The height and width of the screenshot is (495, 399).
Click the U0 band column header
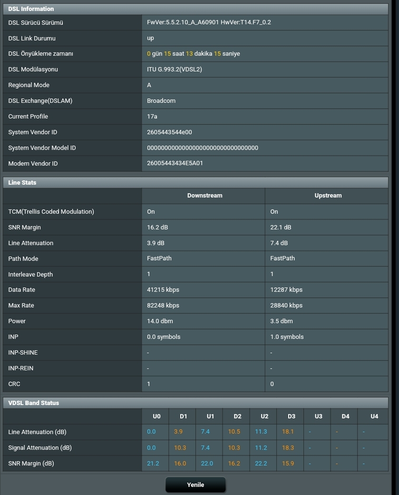tap(156, 416)
